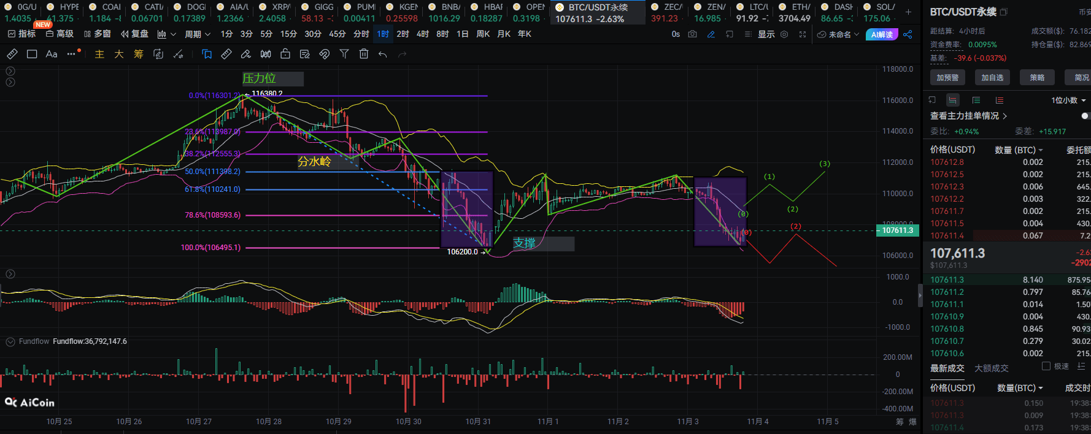The width and height of the screenshot is (1091, 434).
Task: Click the trash icon to delete drawings
Action: 364,55
